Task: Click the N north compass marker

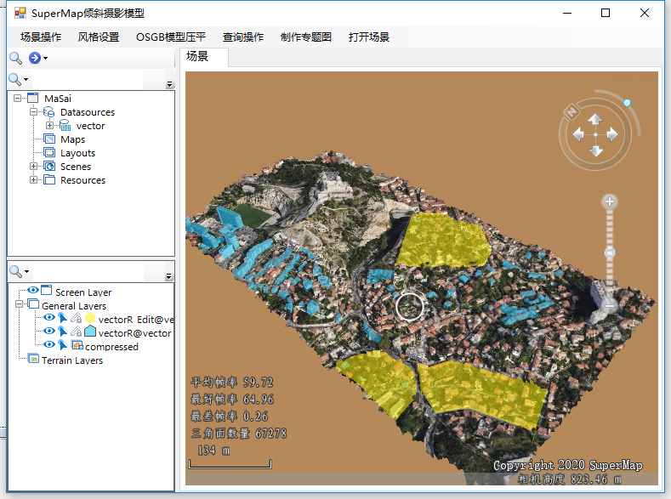Action: coord(571,112)
